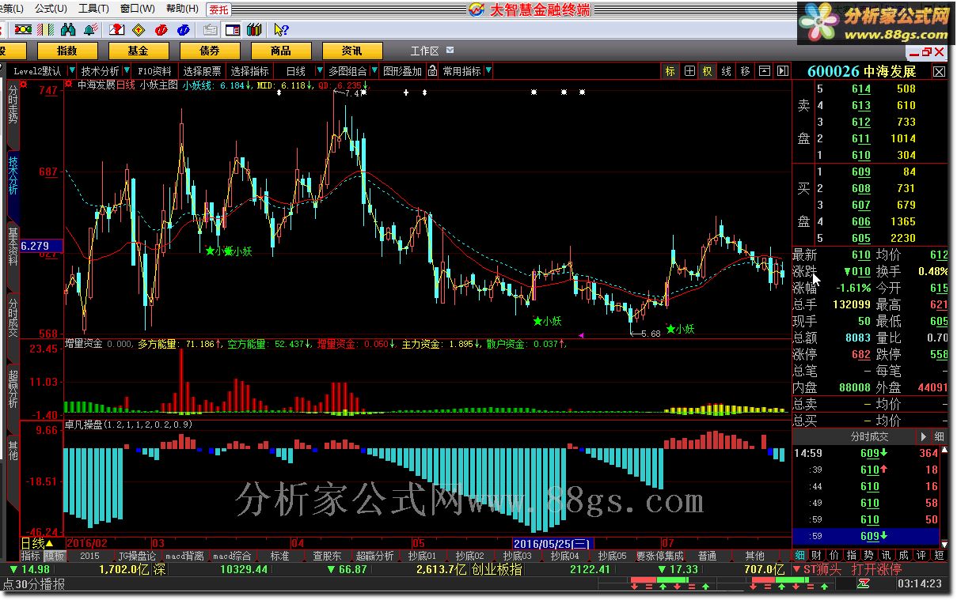Open the 帮助(H) menu
The image size is (957, 600).
pyautogui.click(x=182, y=9)
